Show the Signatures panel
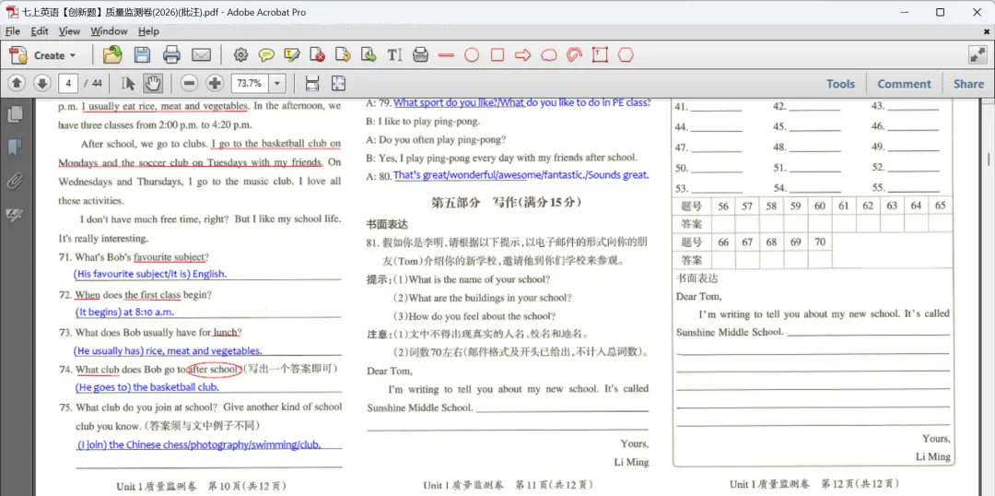 point(14,216)
